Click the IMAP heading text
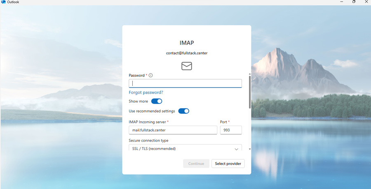This screenshot has width=371, height=189. pos(187,43)
